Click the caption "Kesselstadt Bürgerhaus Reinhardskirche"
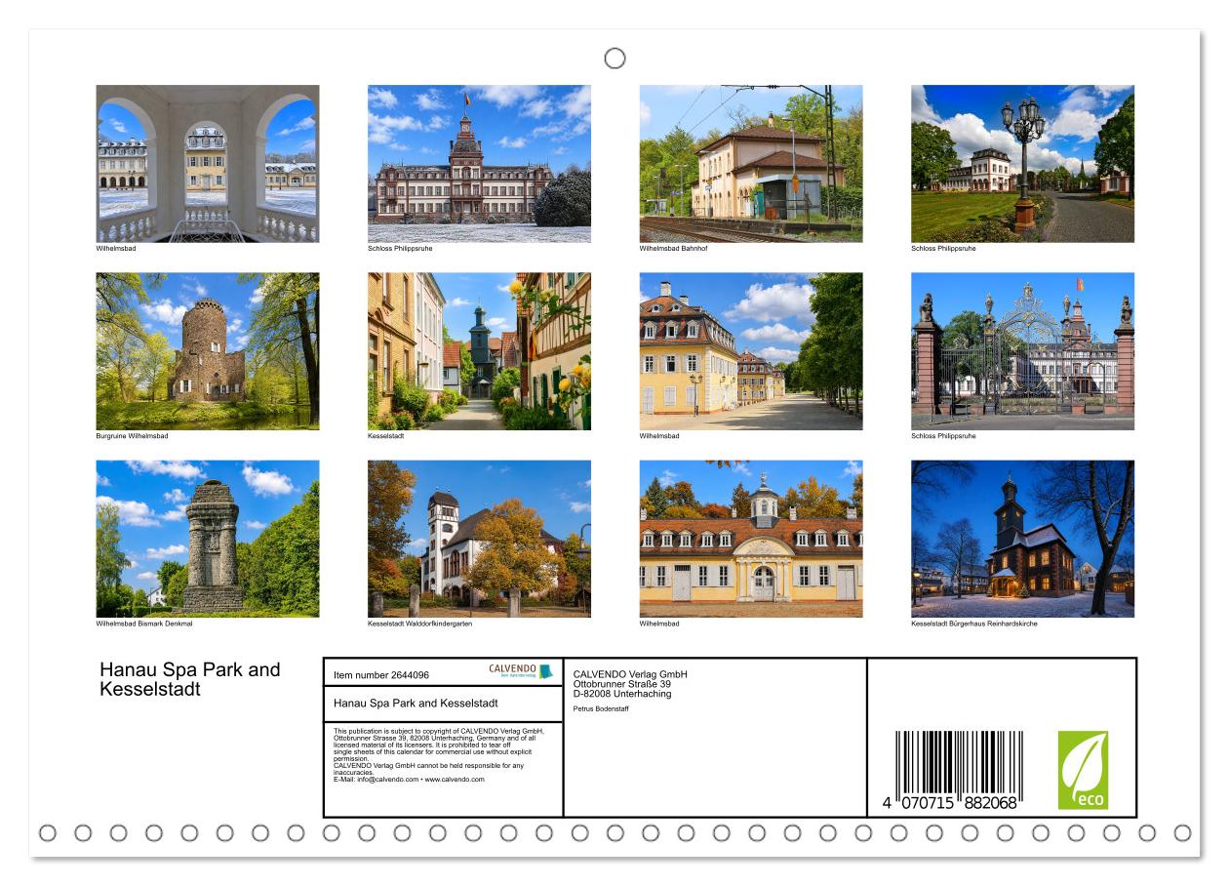 coord(974,624)
